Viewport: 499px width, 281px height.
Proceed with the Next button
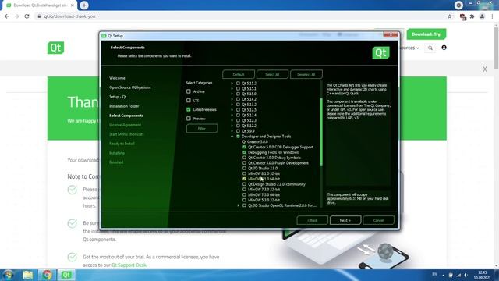coord(345,220)
